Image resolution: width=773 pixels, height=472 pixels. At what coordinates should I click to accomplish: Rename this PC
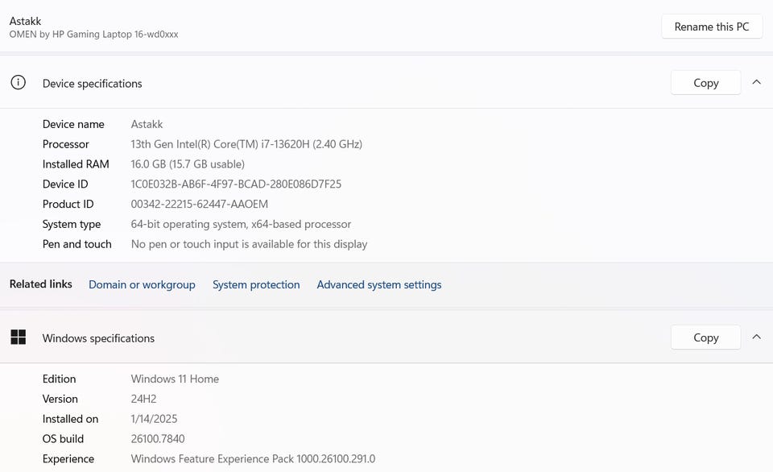pyautogui.click(x=712, y=27)
